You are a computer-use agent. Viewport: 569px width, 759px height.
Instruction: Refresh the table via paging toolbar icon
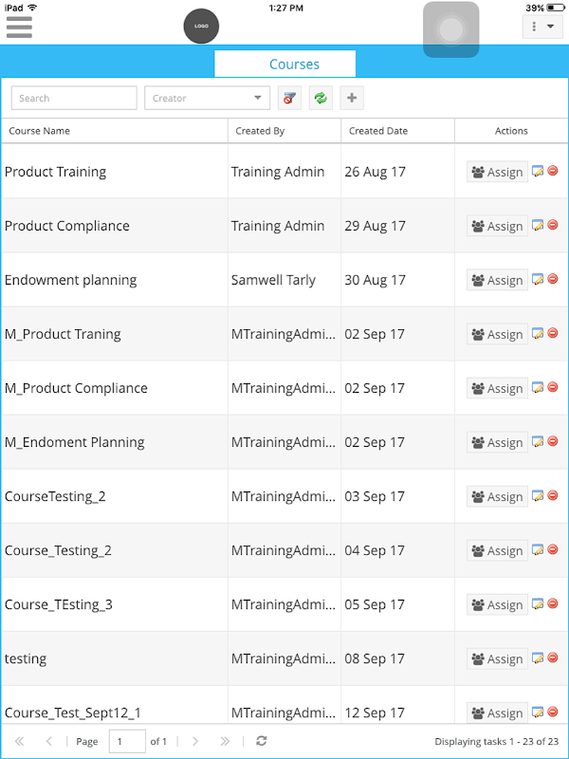(262, 741)
